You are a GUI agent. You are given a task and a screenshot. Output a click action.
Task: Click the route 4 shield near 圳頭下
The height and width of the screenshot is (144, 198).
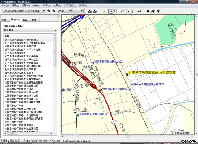pos(72,64)
